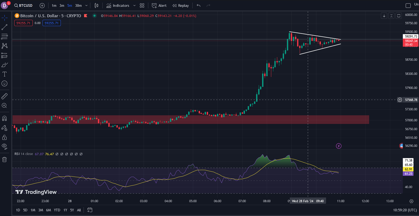Hide all drawings with eye icon
The height and width of the screenshot is (216, 419).
point(5,146)
